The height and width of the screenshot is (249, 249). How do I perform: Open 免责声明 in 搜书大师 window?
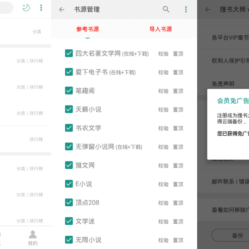click(223, 83)
